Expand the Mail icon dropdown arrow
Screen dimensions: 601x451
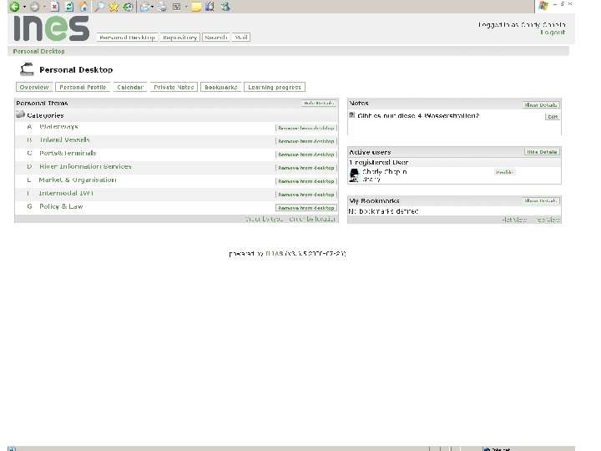coord(153,7)
